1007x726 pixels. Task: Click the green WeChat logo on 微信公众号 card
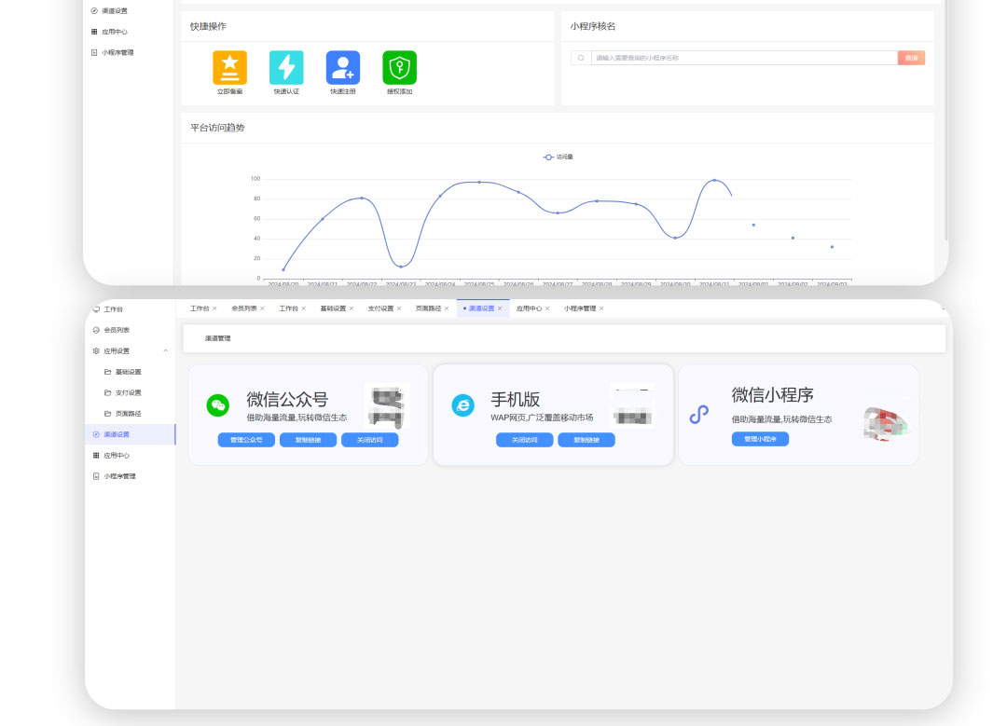coord(217,405)
